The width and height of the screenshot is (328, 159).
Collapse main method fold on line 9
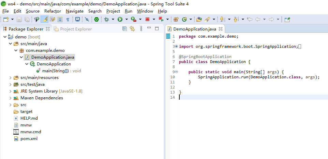(176, 72)
